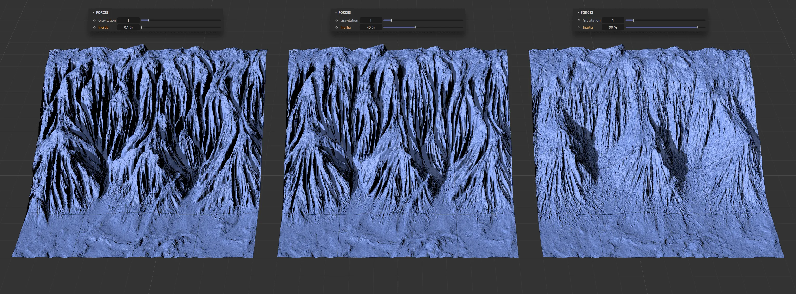Viewport: 796px width, 294px height.
Task: Click Gravitation diamond icon above Inertia 40 %
Action: [x=336, y=20]
